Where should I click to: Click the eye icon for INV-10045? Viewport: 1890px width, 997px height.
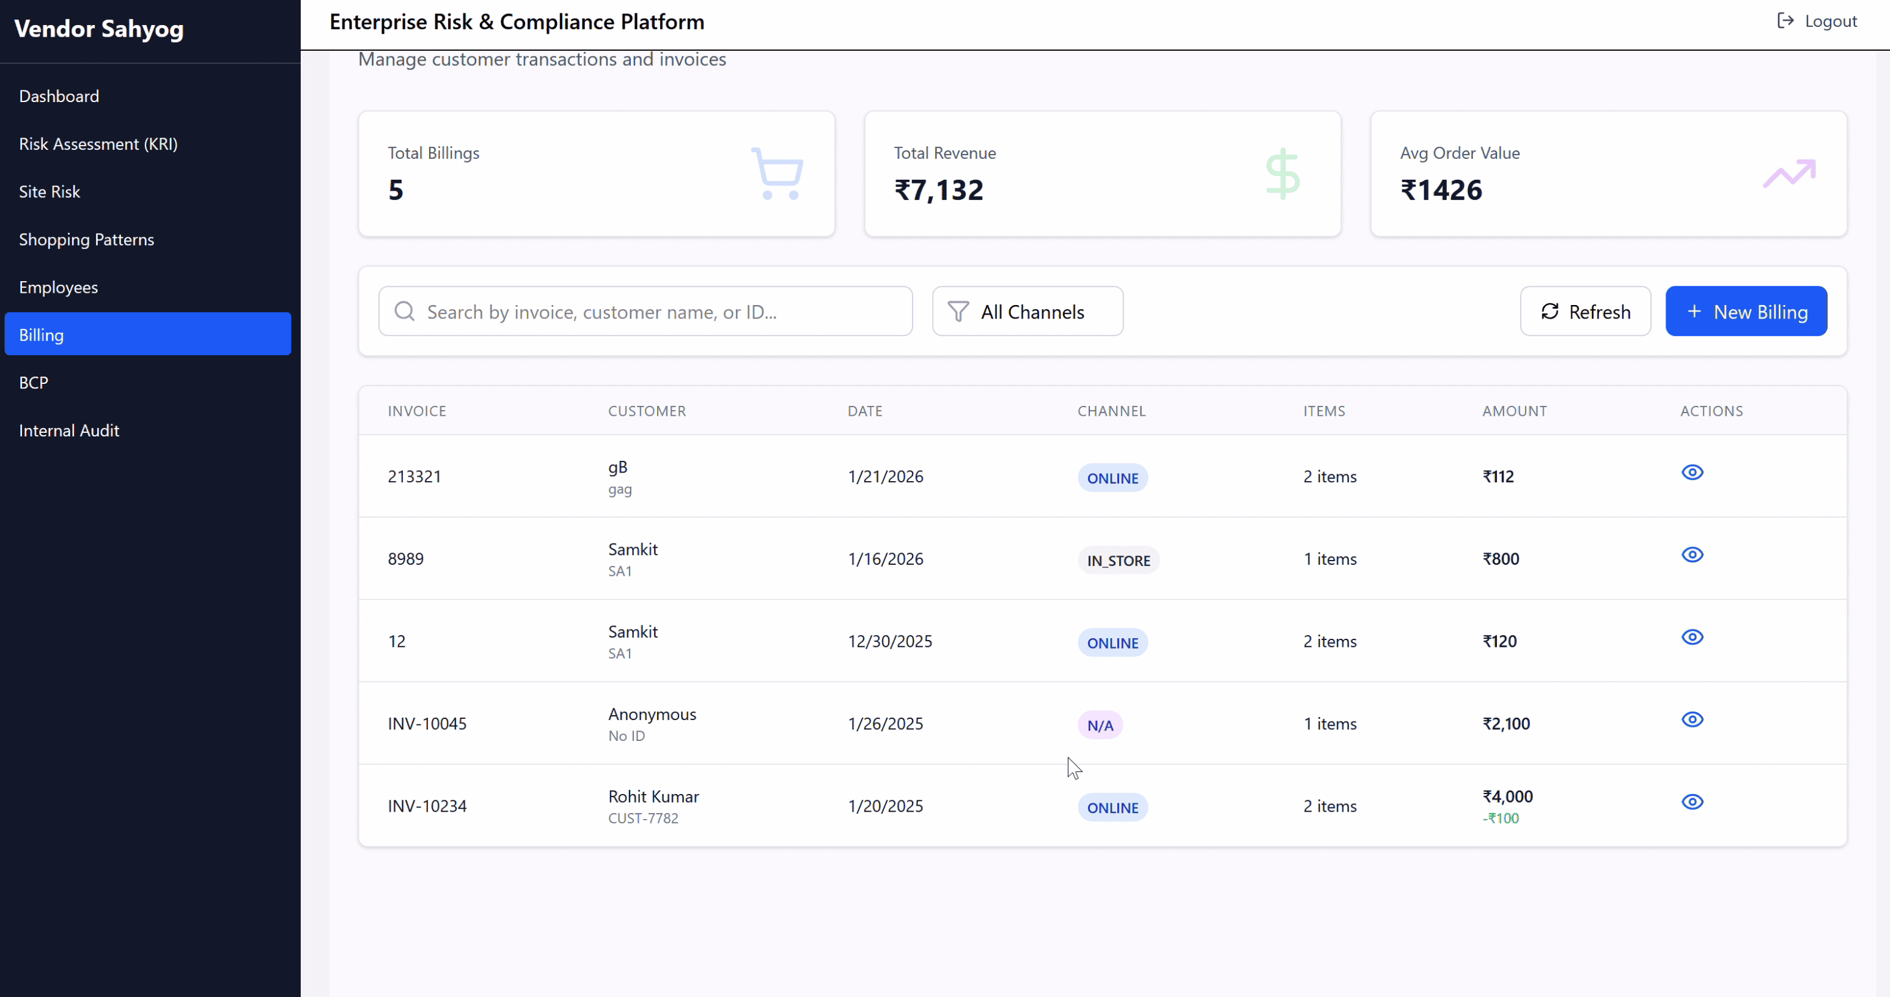1692,719
